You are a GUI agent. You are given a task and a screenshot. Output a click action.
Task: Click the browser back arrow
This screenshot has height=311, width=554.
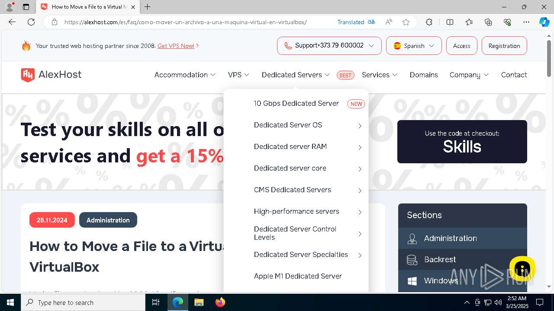point(12,22)
